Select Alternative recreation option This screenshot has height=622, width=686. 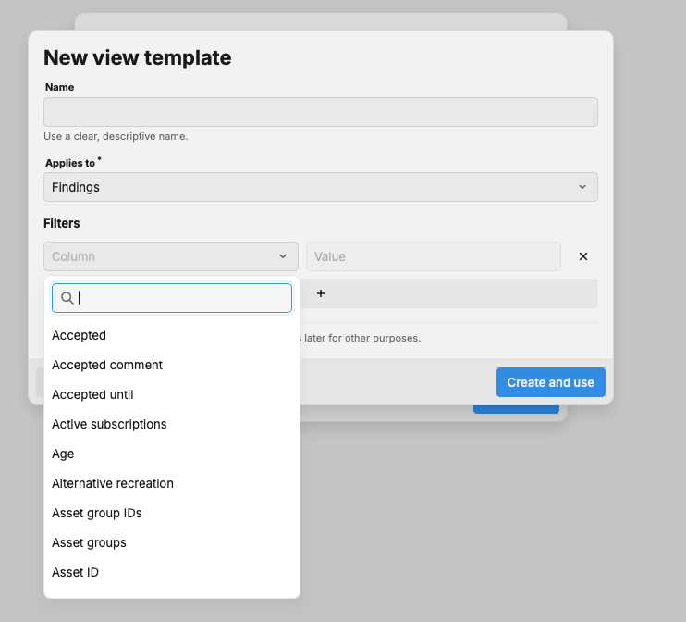113,483
